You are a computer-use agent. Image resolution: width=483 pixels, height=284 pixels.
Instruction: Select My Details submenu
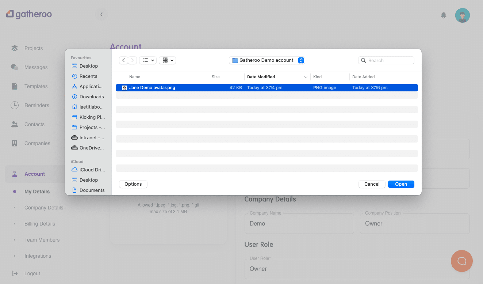(x=37, y=192)
